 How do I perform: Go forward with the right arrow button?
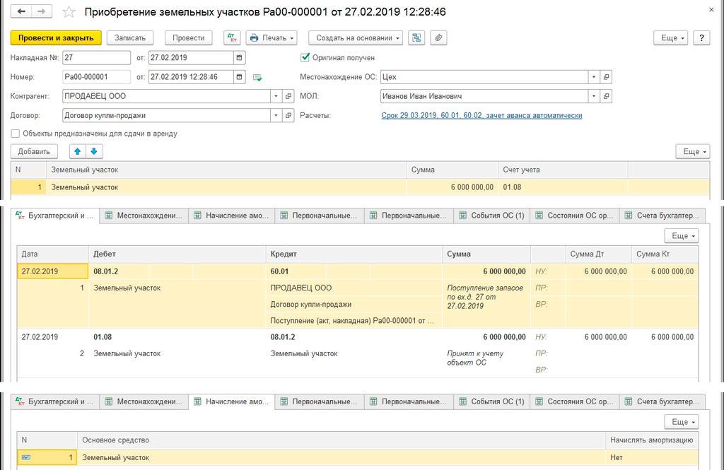click(42, 11)
